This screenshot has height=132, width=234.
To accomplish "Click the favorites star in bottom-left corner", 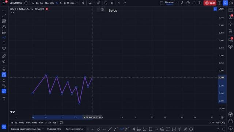I will pos(4,127).
